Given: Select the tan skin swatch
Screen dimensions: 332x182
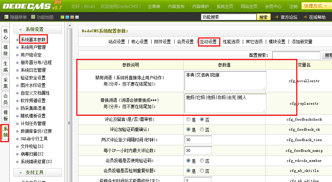Looking at the screenshot, I should [72, 17].
